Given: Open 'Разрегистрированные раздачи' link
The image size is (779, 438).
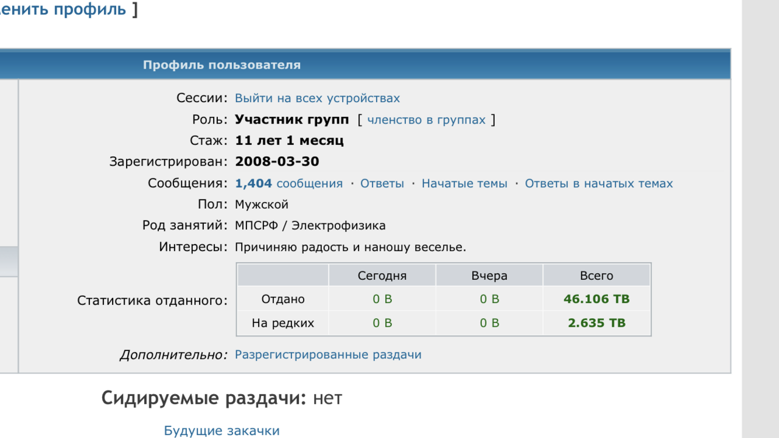Looking at the screenshot, I should [328, 355].
